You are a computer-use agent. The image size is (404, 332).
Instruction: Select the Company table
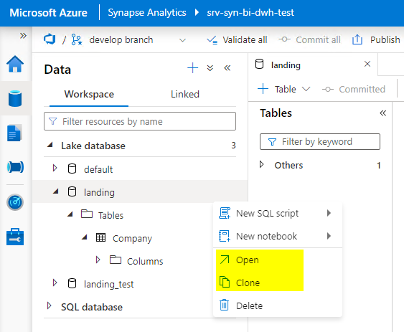tap(132, 239)
